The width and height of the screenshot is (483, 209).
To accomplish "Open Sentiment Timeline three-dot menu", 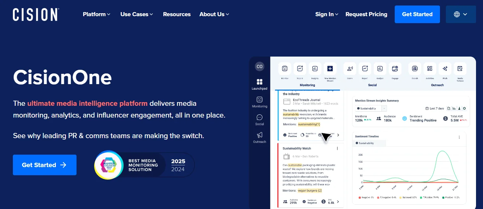I will 459,137.
